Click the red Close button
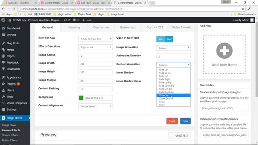Screen dimensions: 258x145 pos(172,121)
